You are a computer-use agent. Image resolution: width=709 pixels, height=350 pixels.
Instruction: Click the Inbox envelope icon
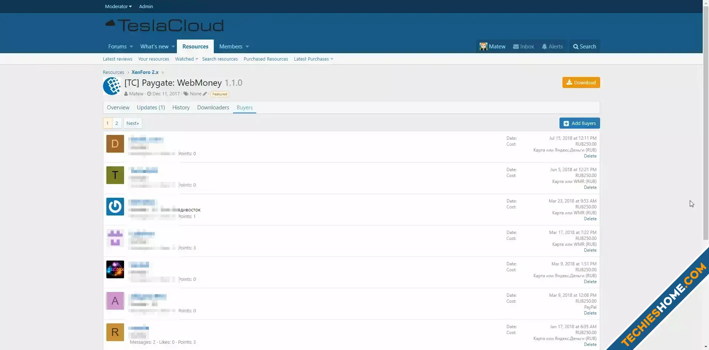[x=516, y=47]
